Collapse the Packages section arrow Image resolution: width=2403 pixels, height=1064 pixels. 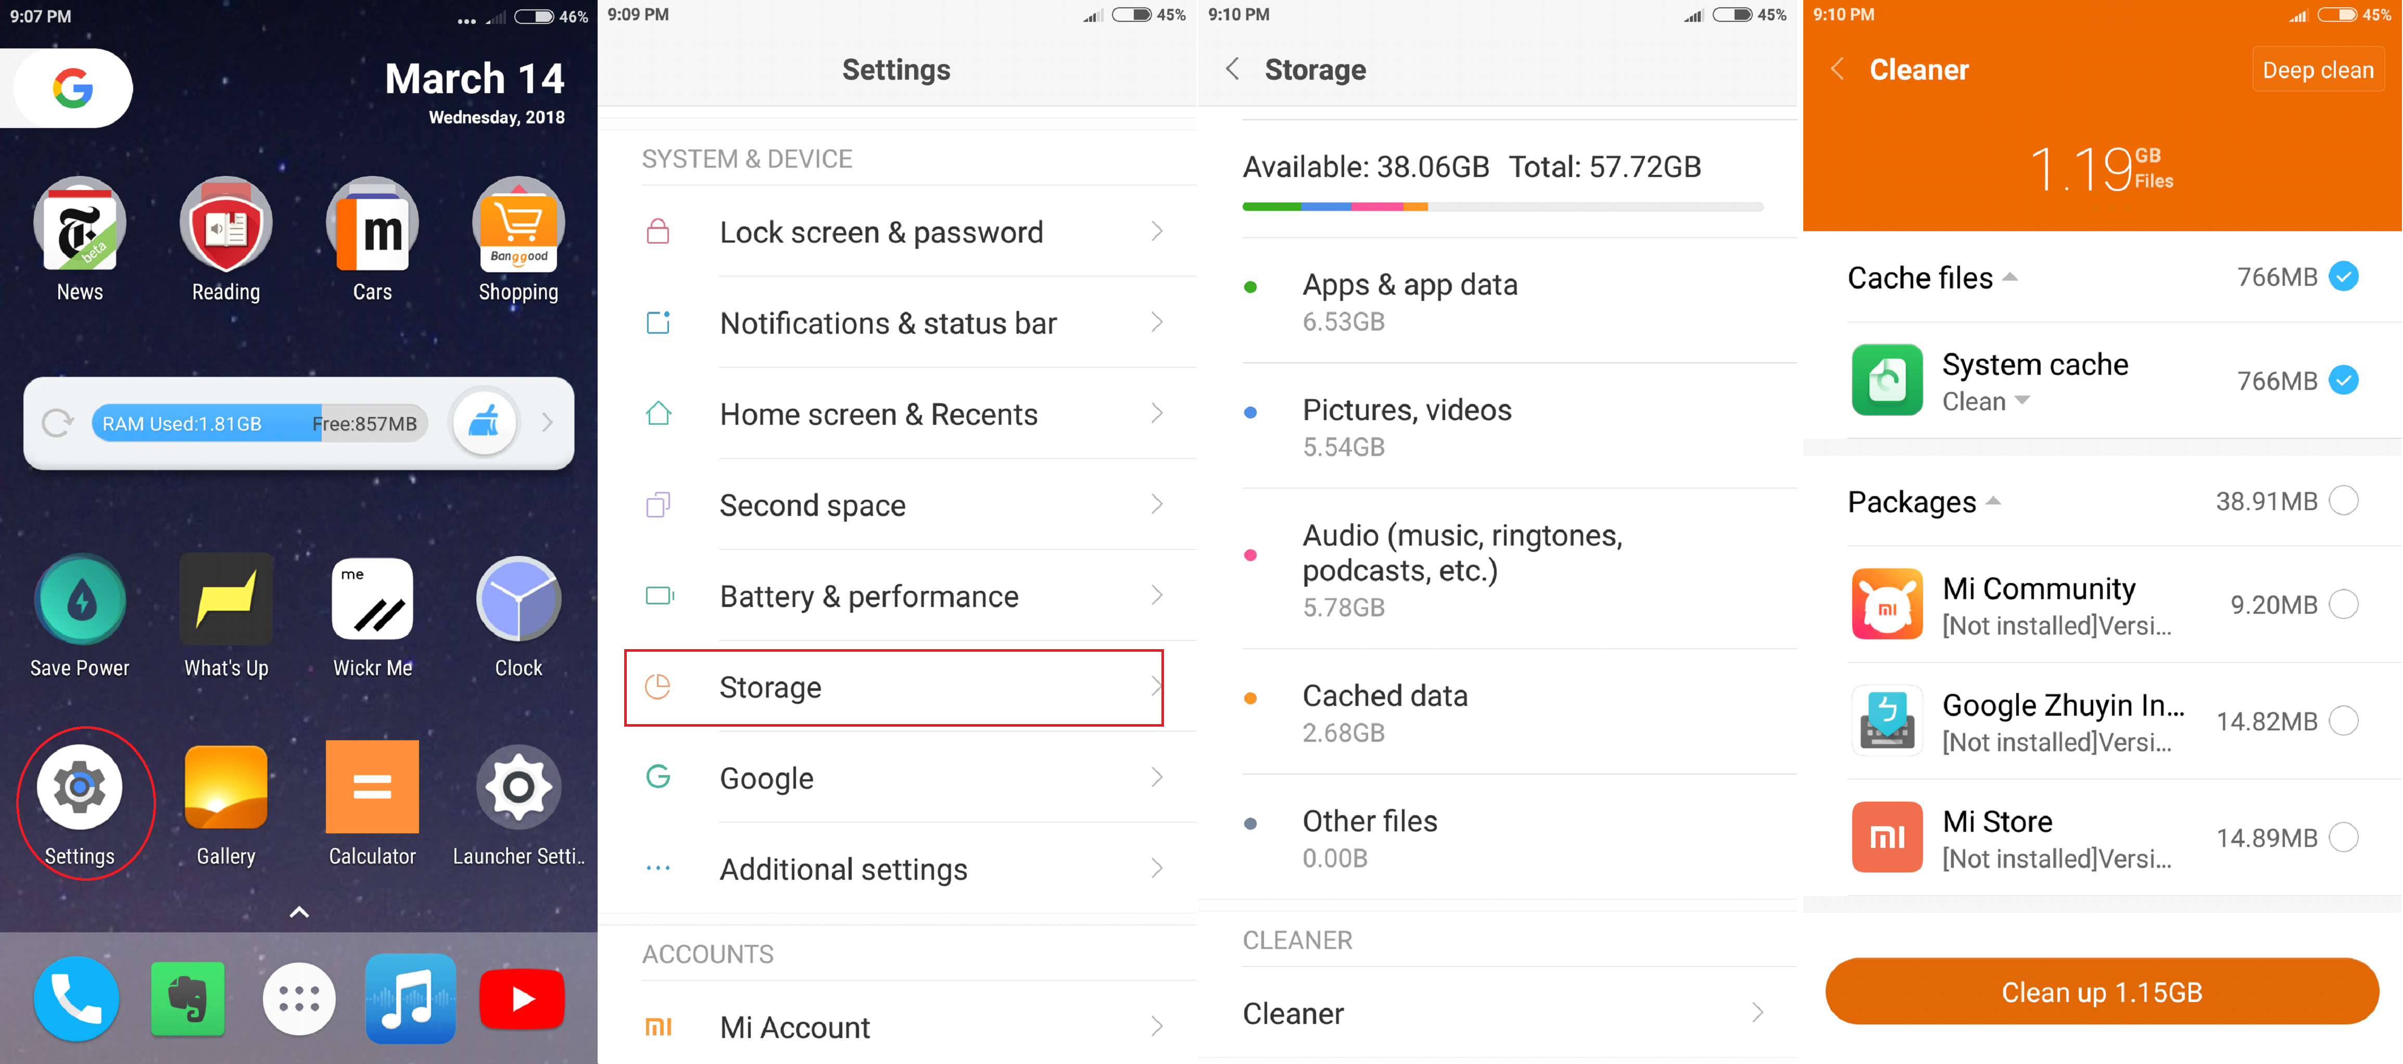[1993, 502]
